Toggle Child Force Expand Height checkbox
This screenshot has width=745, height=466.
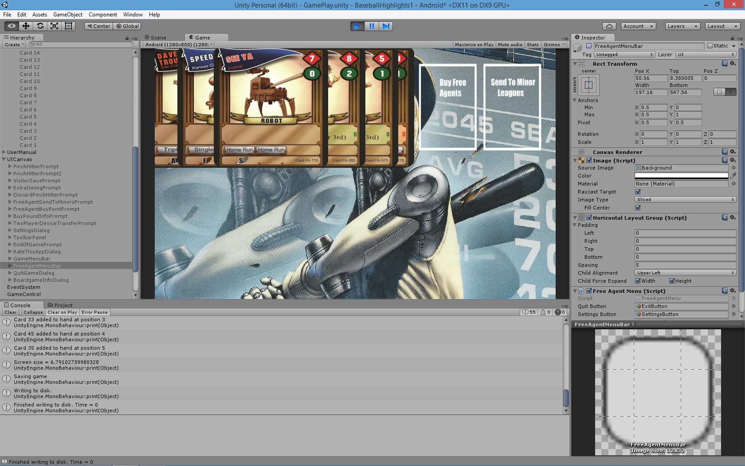[672, 281]
